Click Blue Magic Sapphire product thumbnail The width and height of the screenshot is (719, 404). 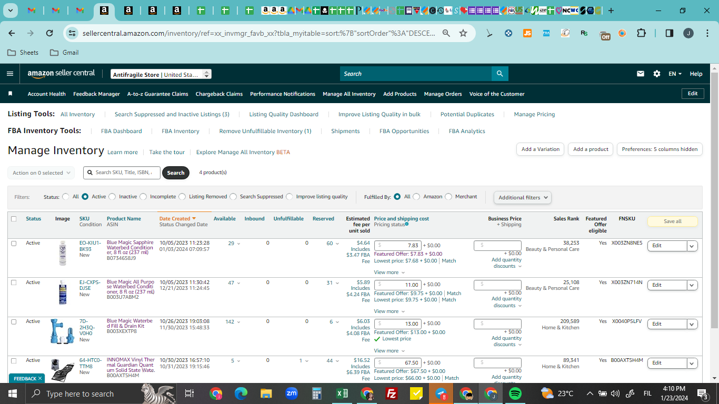[x=63, y=253]
